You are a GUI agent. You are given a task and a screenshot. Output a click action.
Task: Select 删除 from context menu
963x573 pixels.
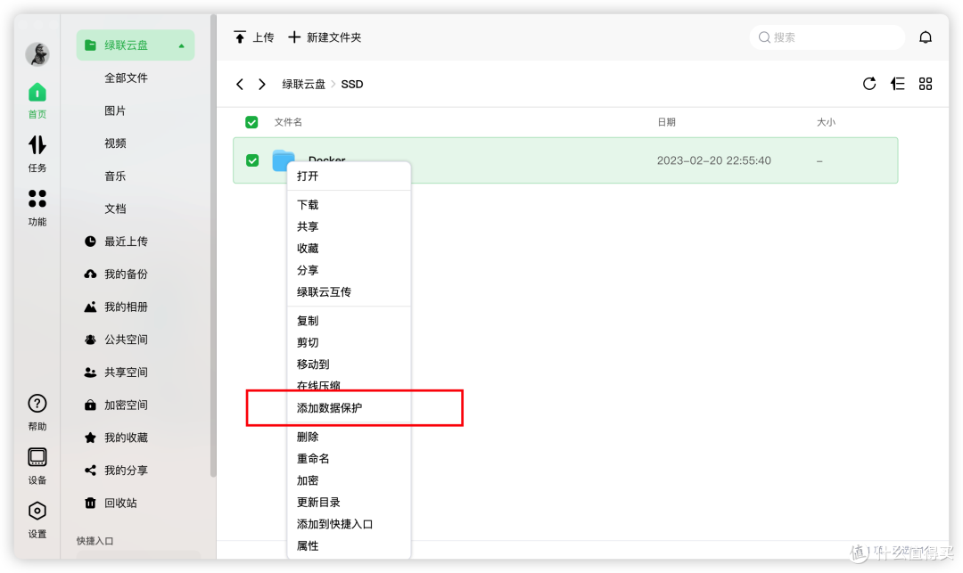[x=349, y=437]
